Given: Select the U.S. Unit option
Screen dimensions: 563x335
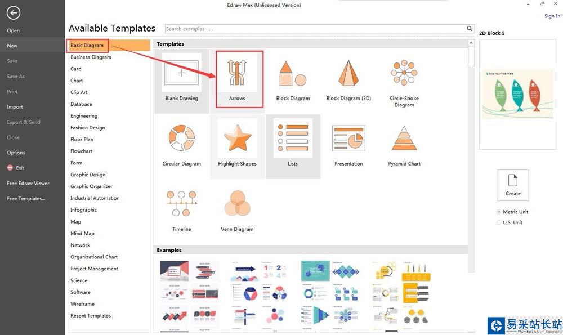Looking at the screenshot, I should point(510,222).
